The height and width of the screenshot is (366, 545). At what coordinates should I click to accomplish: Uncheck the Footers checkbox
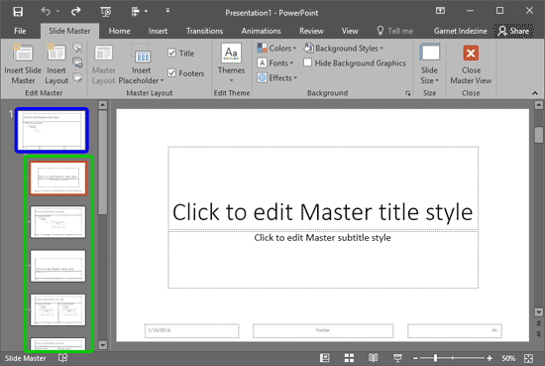pyautogui.click(x=171, y=73)
